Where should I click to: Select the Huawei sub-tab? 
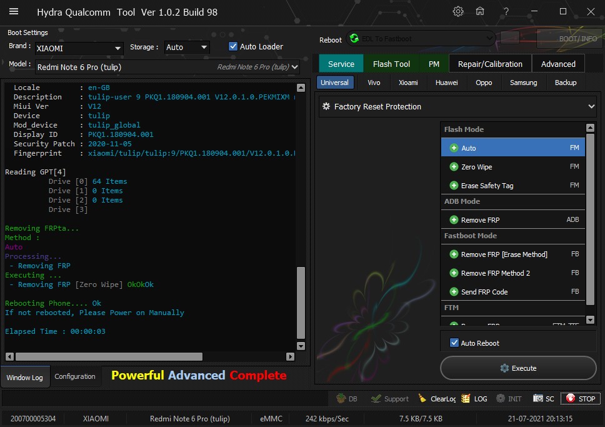point(446,83)
